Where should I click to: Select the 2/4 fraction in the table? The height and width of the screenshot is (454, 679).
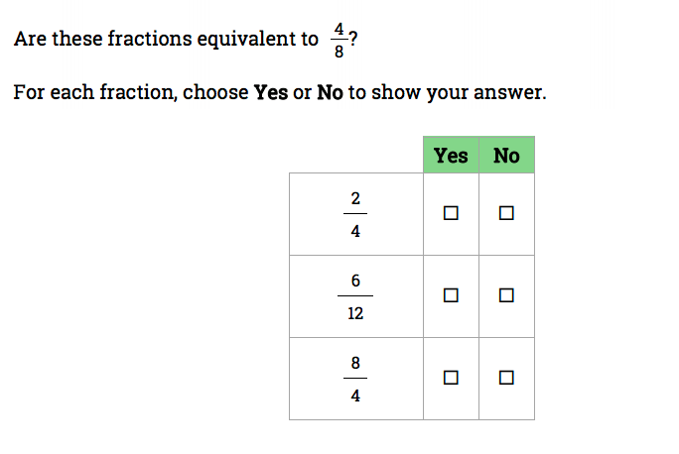355,214
